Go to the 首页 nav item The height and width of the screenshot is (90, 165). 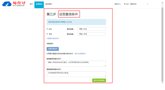(x=31, y=4)
